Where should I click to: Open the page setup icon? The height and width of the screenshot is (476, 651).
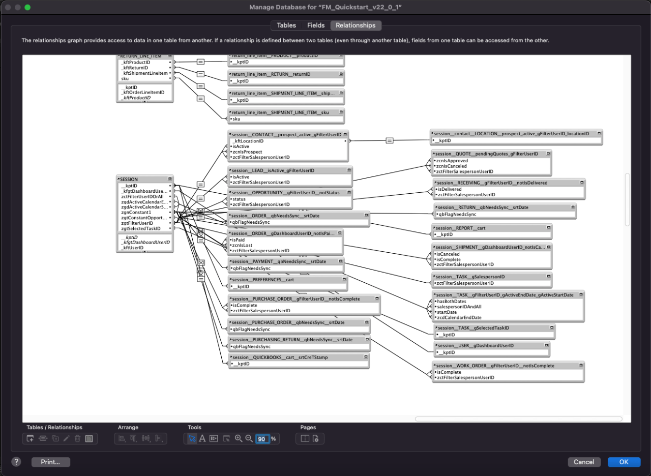(316, 438)
